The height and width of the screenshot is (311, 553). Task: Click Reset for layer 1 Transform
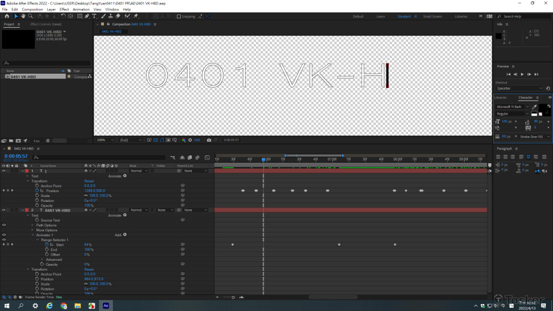pyautogui.click(x=89, y=181)
